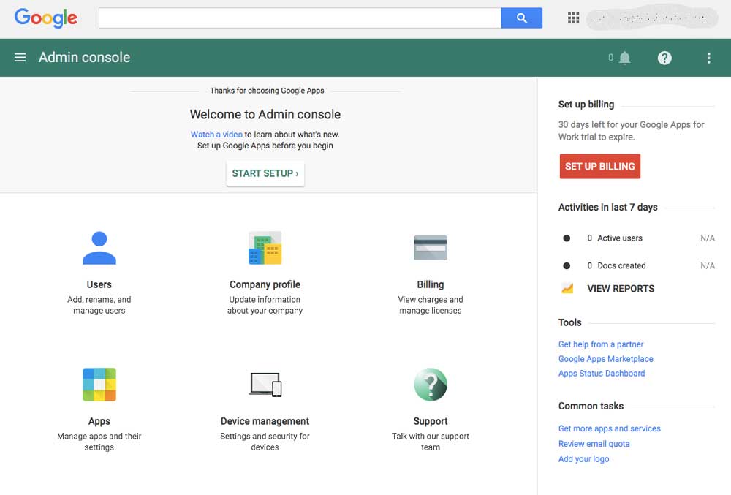The height and width of the screenshot is (495, 731).
Task: Click 'Settings and security for devices' text
Action: pos(265,442)
